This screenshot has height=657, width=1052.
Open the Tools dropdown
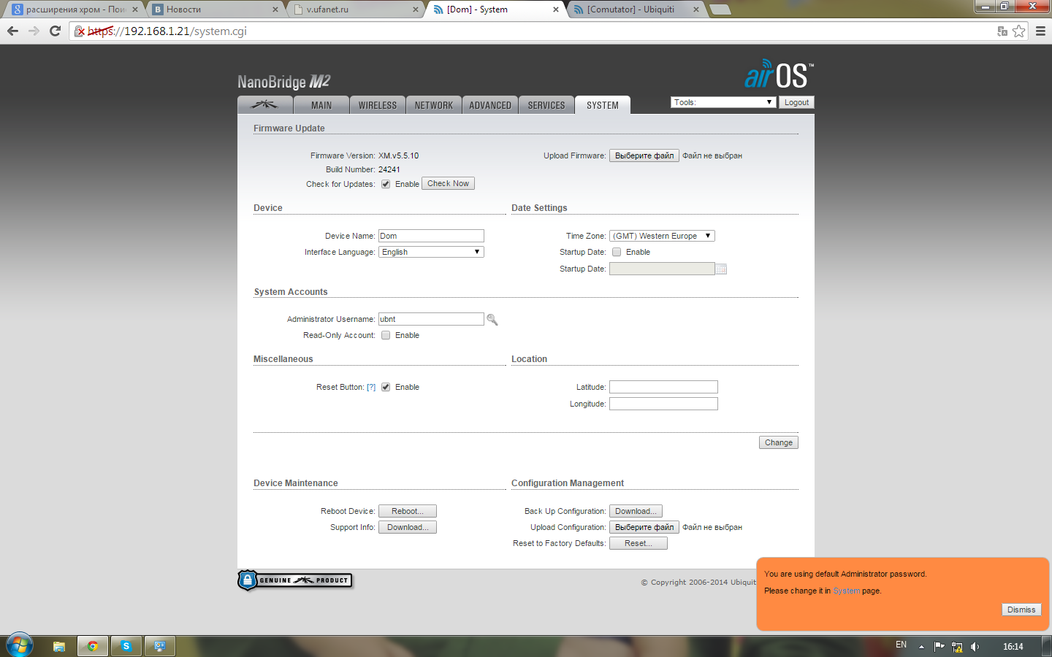pos(723,102)
